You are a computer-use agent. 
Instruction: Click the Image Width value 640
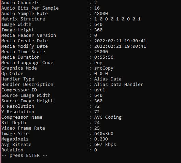click(98, 25)
